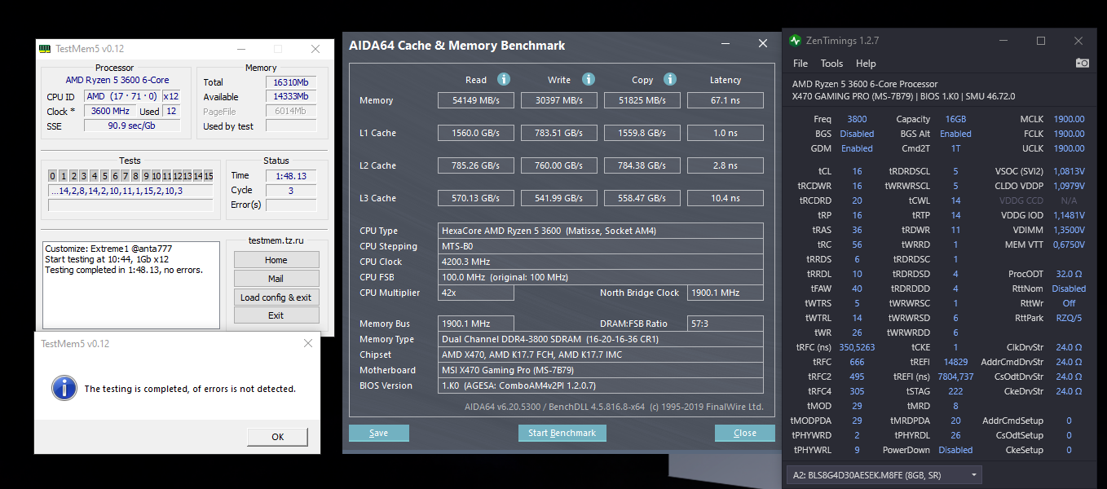Image resolution: width=1107 pixels, height=489 pixels.
Task: Click the blue information icon in TestMem5 dialog
Action: coord(64,388)
